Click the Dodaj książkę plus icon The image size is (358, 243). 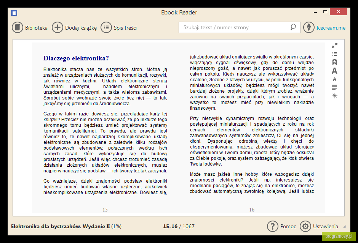[x=57, y=28]
